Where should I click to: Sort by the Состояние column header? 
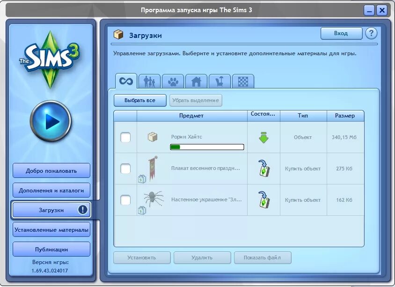[263, 116]
